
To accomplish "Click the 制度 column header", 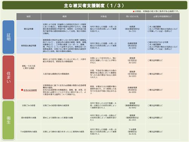I will tap(29, 17).
